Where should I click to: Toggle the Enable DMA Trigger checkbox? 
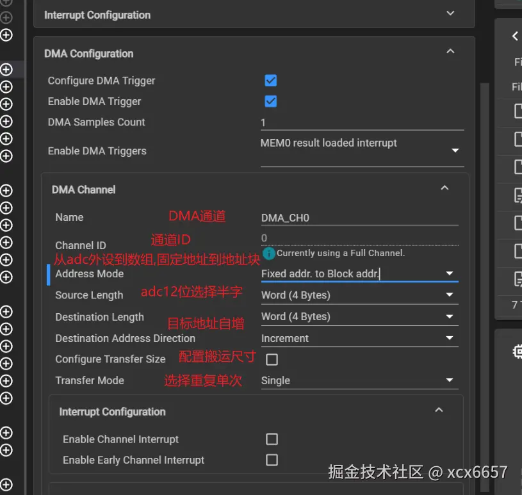coord(271,101)
